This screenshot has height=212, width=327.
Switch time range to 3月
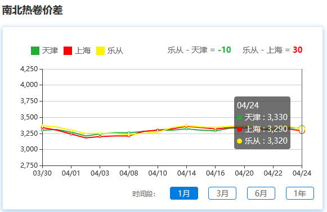(222, 193)
